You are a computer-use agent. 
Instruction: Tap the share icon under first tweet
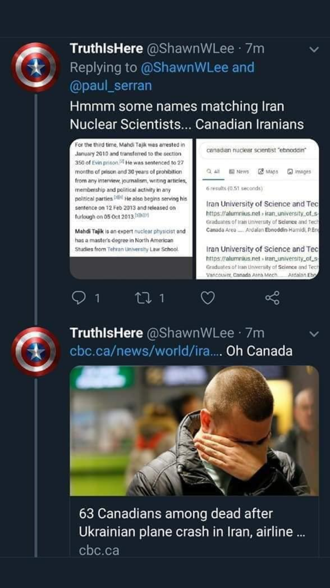point(272,298)
